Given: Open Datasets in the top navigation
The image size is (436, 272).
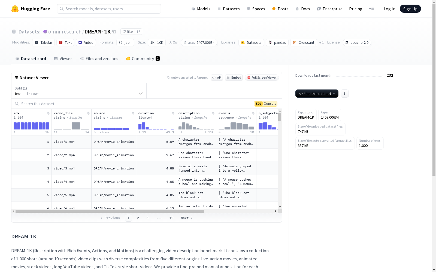Looking at the screenshot, I should tap(228, 9).
